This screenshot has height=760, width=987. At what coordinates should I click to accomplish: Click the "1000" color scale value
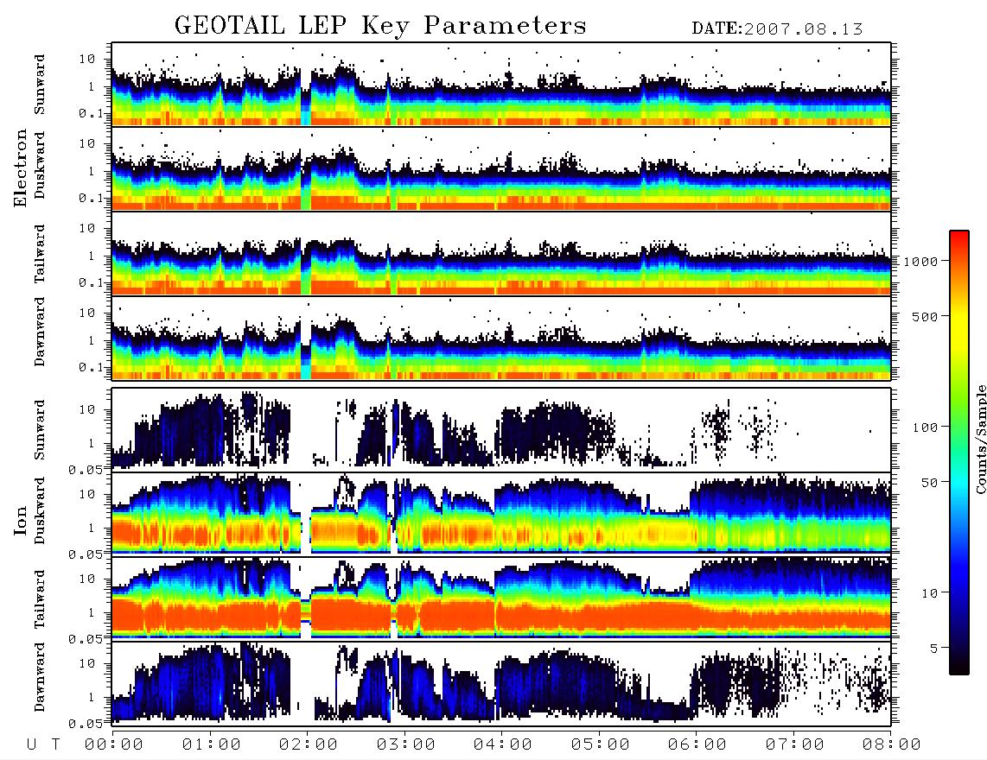(x=920, y=262)
